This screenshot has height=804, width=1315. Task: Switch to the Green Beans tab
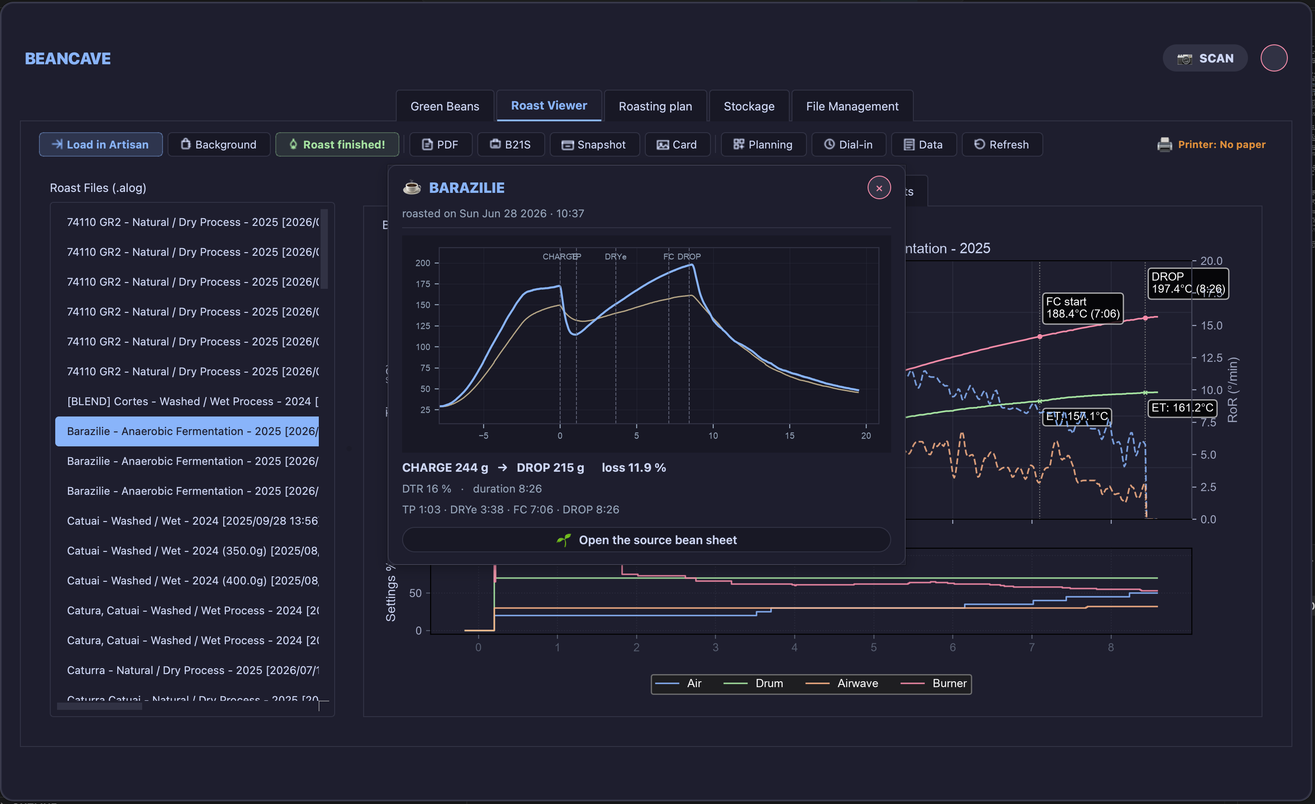[445, 106]
